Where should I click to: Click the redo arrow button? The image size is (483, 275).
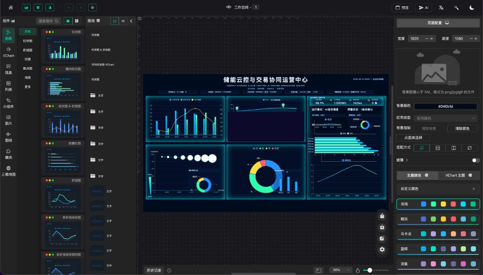click(81, 8)
